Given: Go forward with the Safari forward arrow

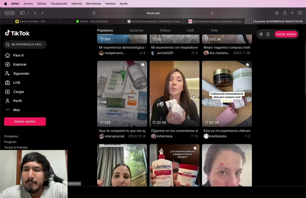Looking at the screenshot, I should pos(42,13).
